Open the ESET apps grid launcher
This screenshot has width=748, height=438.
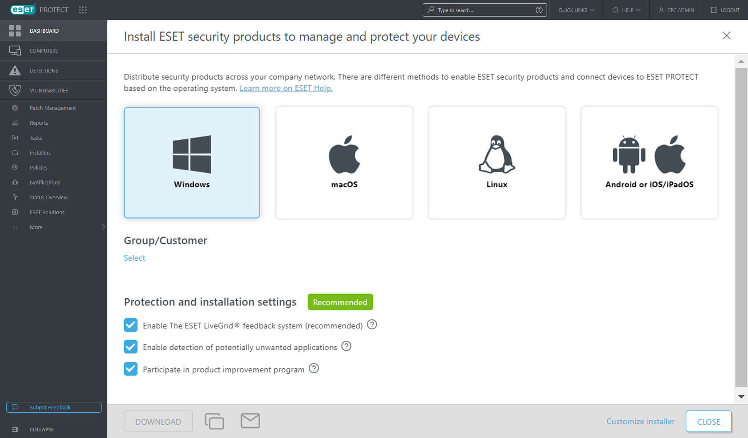[83, 10]
